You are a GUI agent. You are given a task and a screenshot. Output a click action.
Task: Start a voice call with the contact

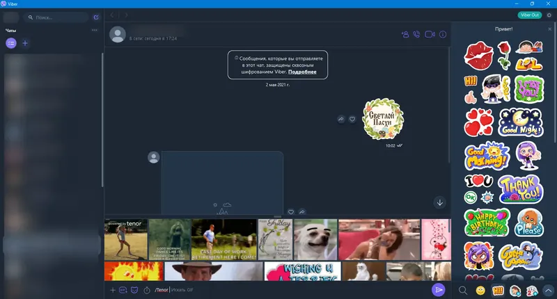click(x=416, y=34)
